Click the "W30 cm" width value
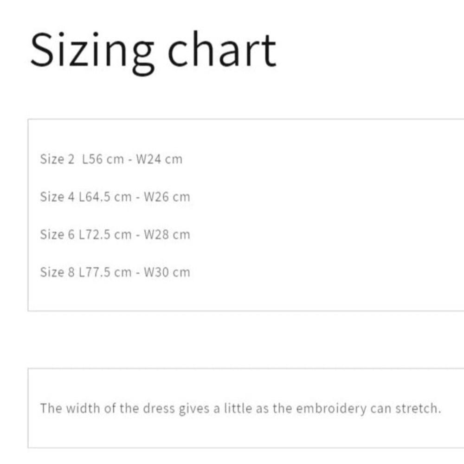This screenshot has height=464, width=464. (167, 272)
